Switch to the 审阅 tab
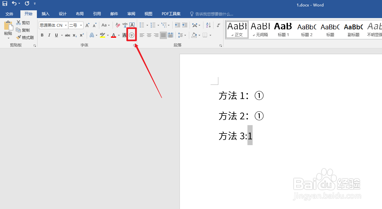 tap(131, 14)
